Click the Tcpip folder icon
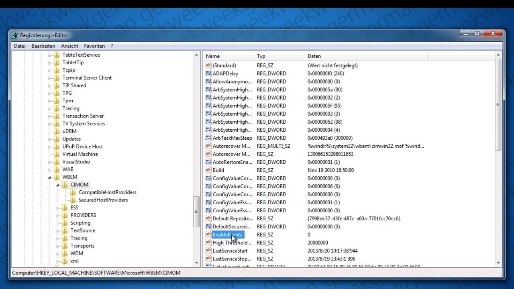 [57, 70]
